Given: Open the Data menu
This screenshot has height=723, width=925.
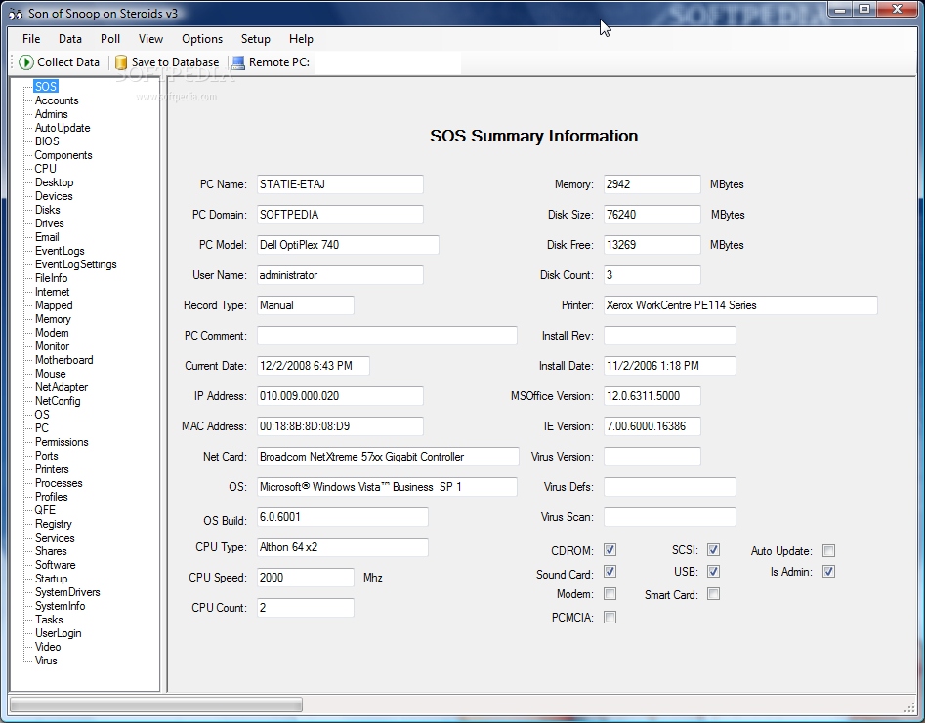Looking at the screenshot, I should pos(70,39).
